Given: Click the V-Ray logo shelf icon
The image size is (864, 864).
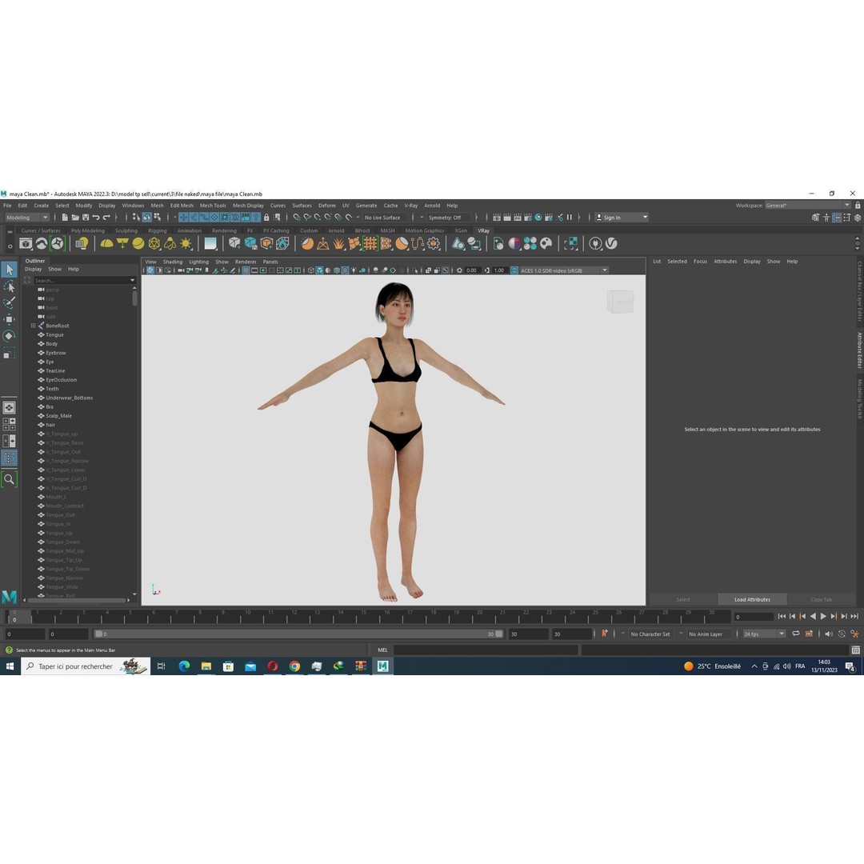Looking at the screenshot, I should coord(611,243).
